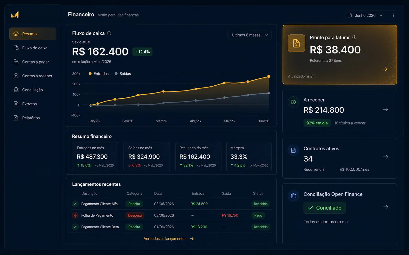409x255 pixels.
Task: Click the Extratos sidebar icon
Action: pyautogui.click(x=16, y=104)
